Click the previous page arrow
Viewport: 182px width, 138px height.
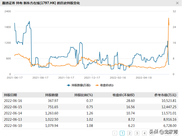click(115, 133)
